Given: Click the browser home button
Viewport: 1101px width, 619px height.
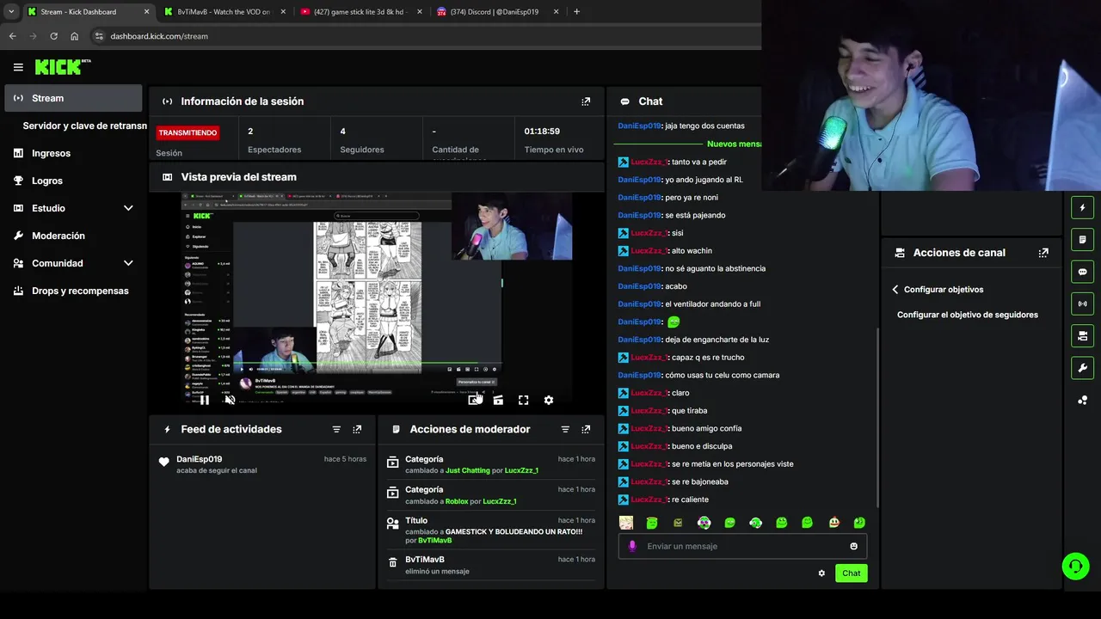Looking at the screenshot, I should coord(74,36).
